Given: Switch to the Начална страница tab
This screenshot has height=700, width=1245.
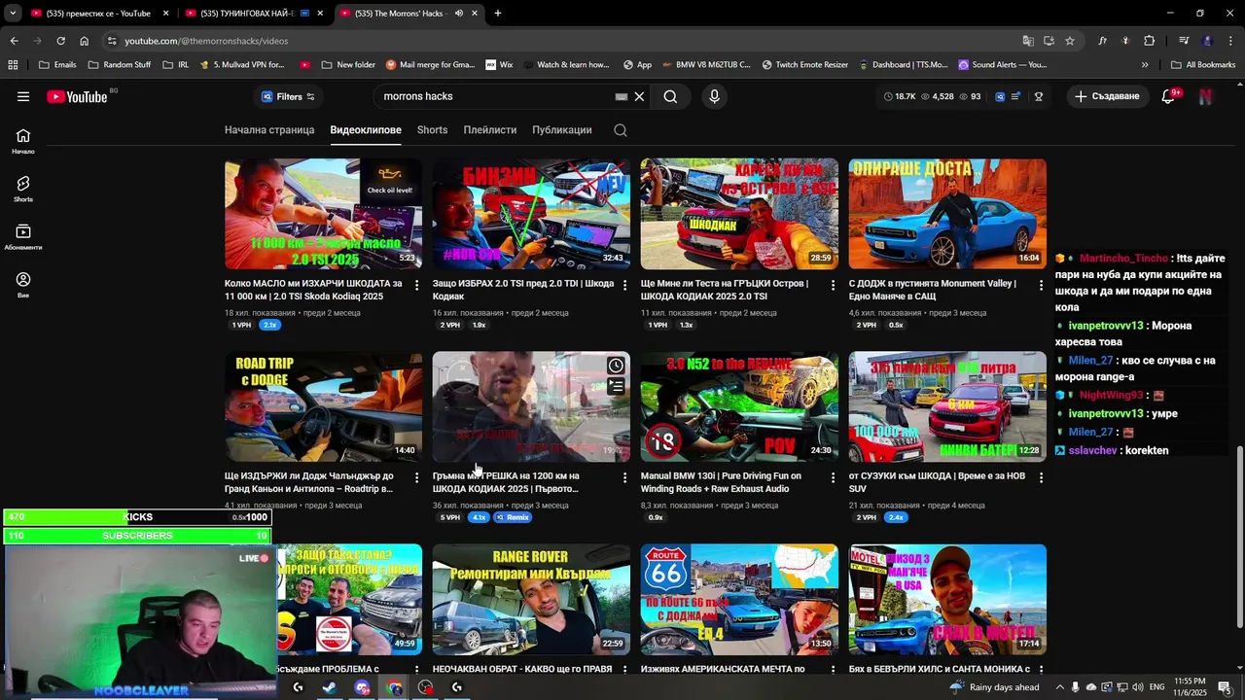Looking at the screenshot, I should tap(269, 130).
